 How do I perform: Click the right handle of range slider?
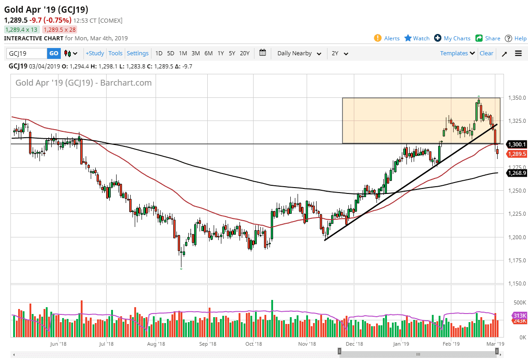(x=497, y=352)
